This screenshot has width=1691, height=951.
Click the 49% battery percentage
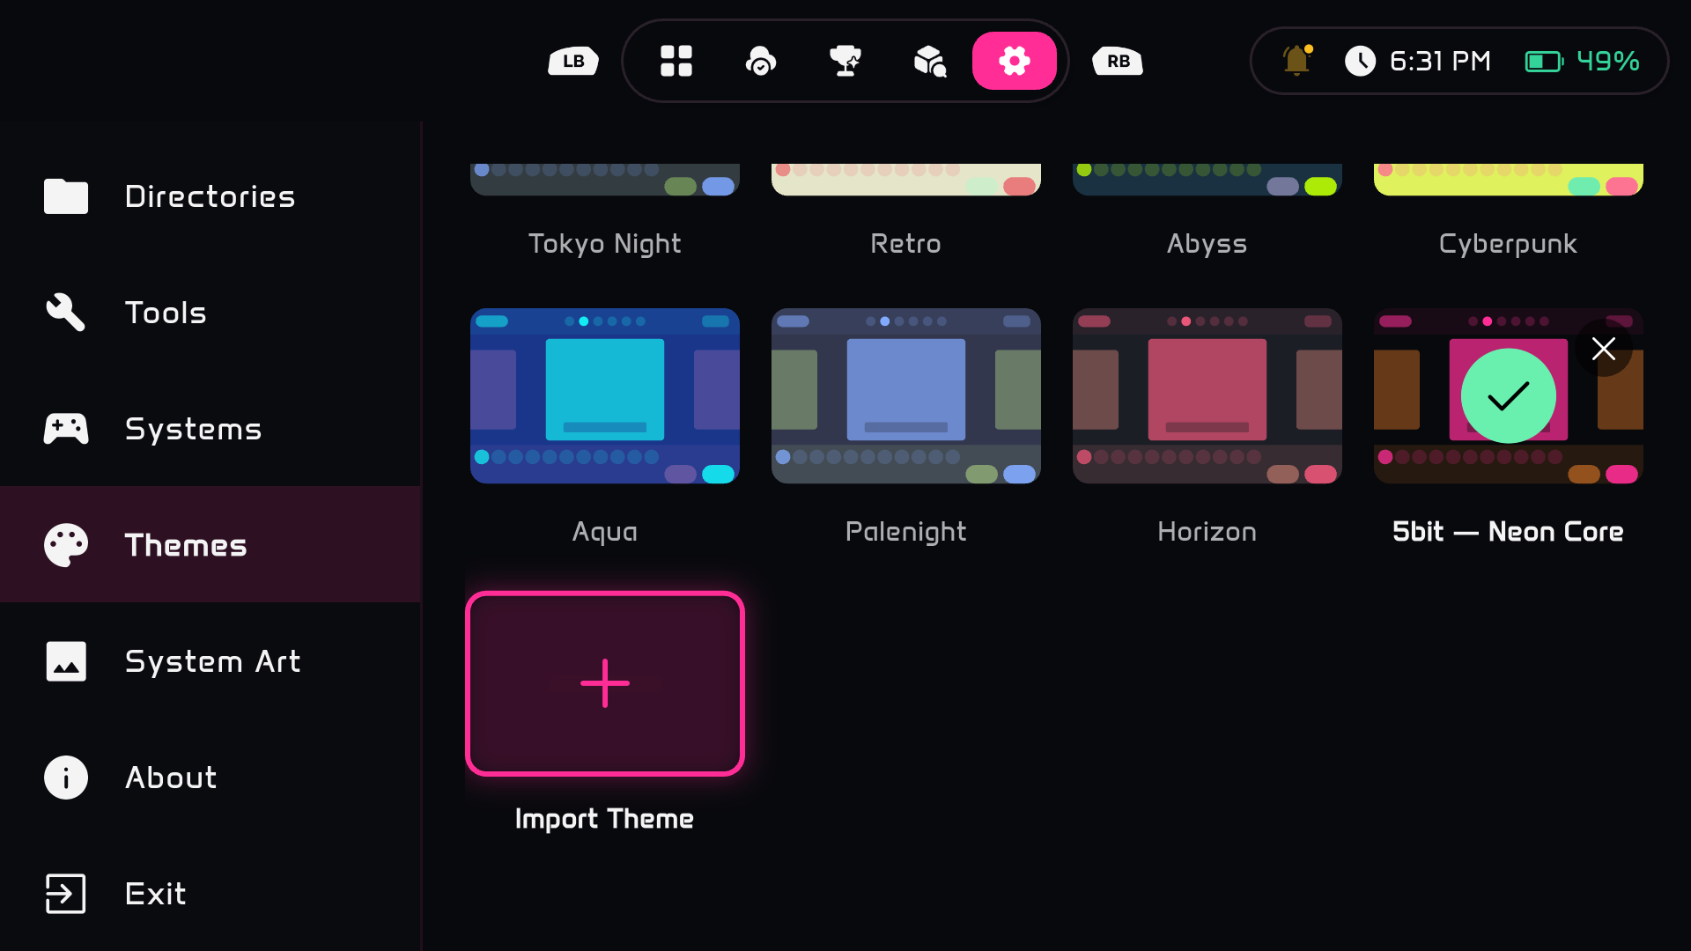click(1608, 61)
